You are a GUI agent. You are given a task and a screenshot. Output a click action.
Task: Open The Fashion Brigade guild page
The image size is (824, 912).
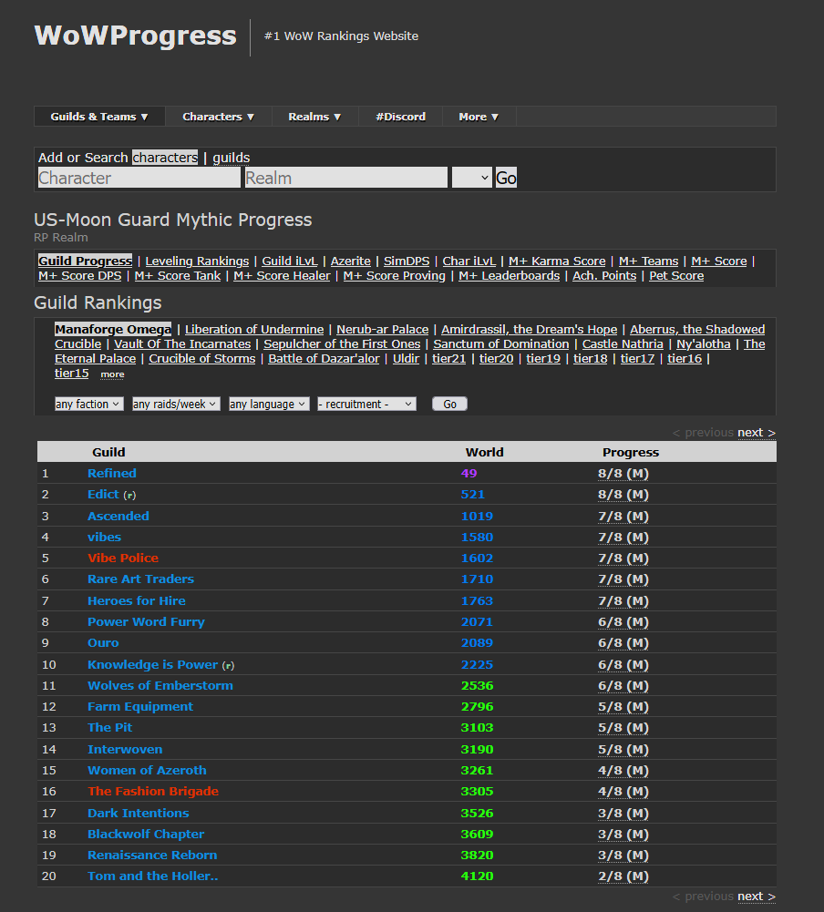click(x=153, y=791)
